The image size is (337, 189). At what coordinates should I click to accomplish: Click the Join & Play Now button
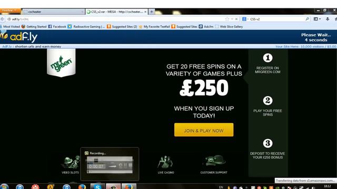[x=204, y=130]
